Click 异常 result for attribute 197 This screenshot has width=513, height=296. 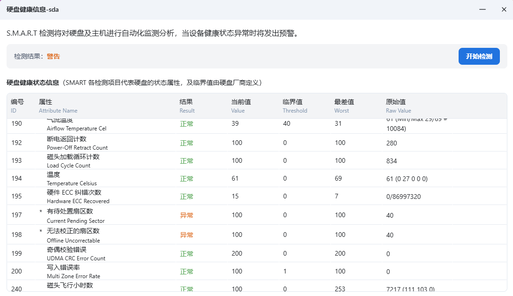click(187, 215)
